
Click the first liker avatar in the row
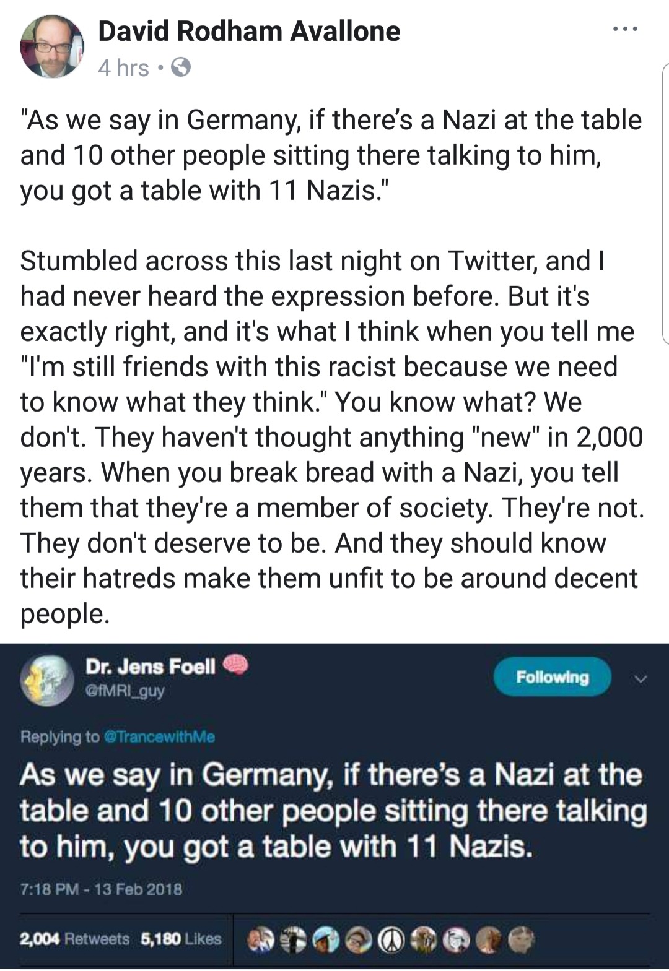(262, 940)
